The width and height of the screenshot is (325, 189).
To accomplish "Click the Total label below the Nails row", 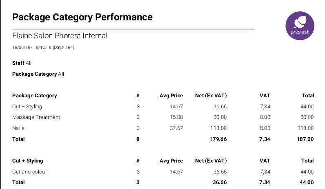I will point(18,139).
